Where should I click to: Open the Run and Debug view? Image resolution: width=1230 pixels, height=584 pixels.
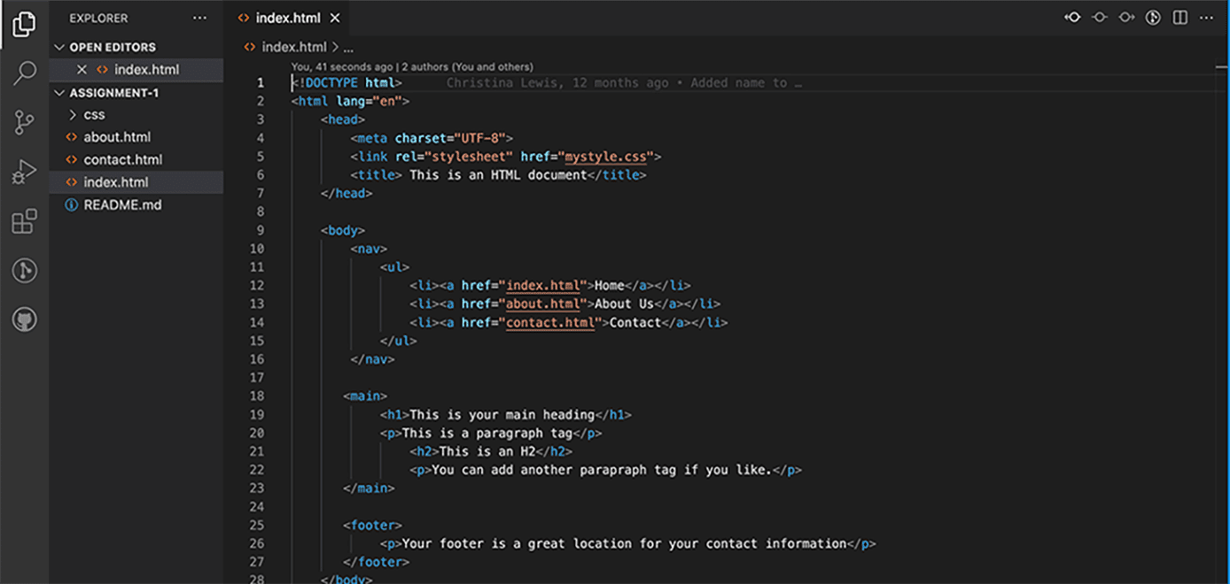24,173
